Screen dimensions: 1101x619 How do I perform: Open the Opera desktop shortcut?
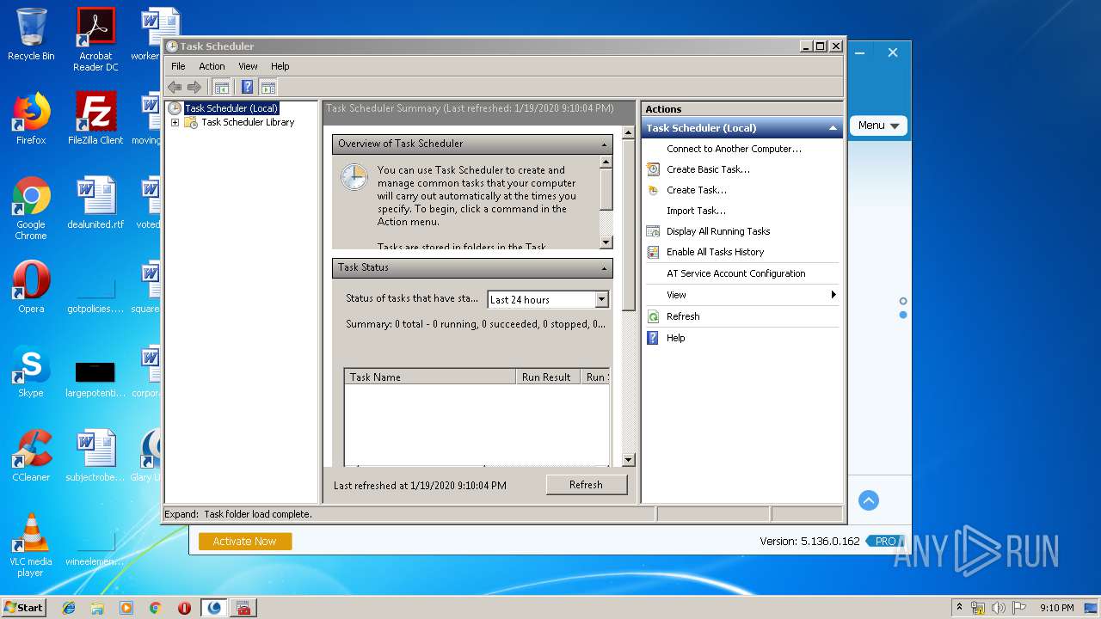pos(31,287)
